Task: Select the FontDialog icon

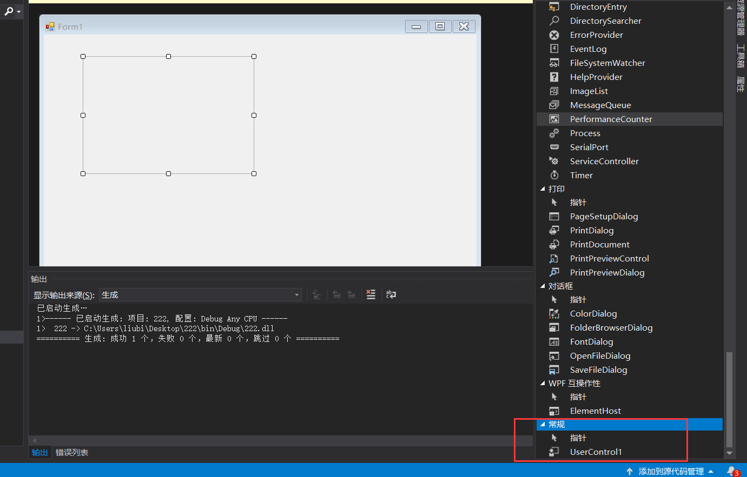Action: pyautogui.click(x=554, y=342)
